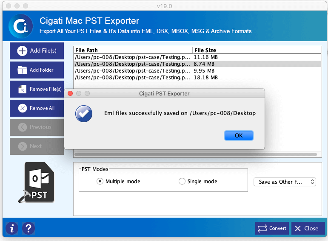Click the Remove All button label

[x=42, y=108]
